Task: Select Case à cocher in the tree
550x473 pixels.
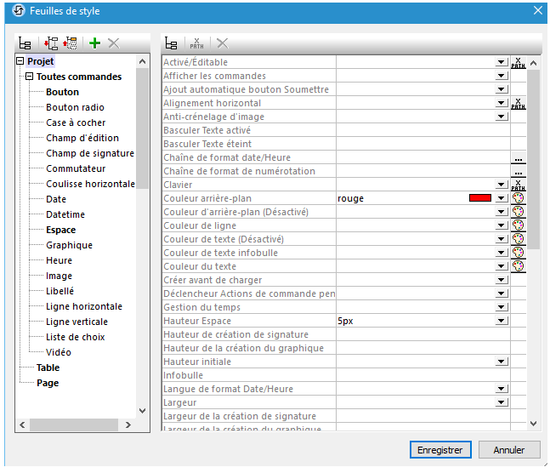Action: tap(76, 123)
